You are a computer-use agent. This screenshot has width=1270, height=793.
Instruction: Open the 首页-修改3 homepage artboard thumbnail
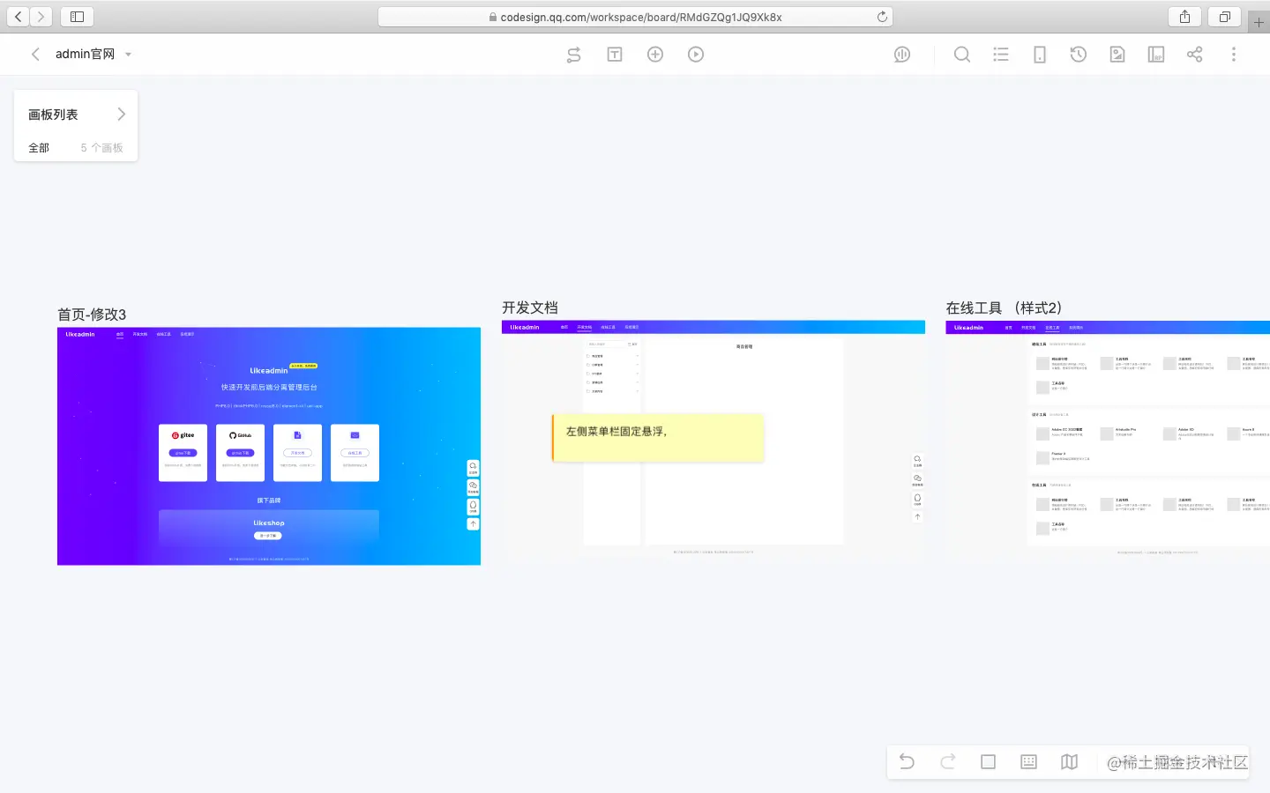pyautogui.click(x=269, y=446)
